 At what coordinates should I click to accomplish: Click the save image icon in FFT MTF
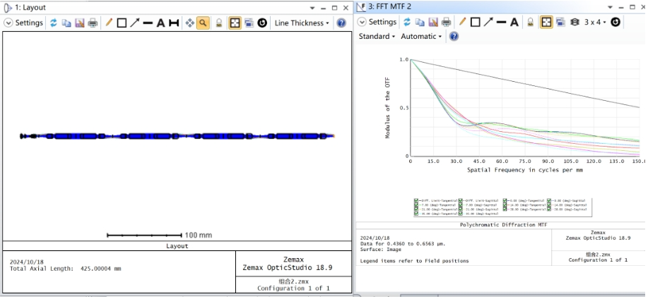pyautogui.click(x=432, y=22)
